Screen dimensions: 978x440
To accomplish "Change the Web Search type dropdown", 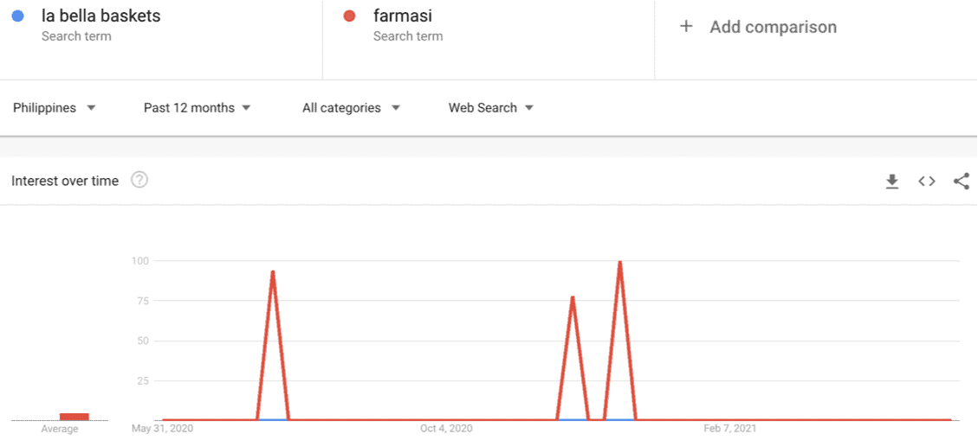I will pyautogui.click(x=491, y=108).
